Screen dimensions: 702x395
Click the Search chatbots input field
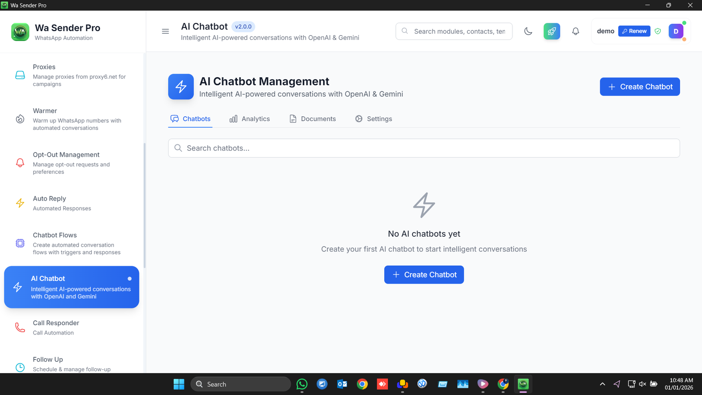point(424,148)
